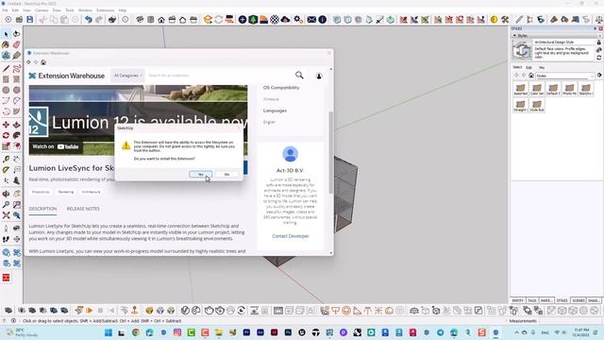Viewport: 604px width, 340px height.
Task: Open Chrome from the taskbar
Action: point(136,332)
